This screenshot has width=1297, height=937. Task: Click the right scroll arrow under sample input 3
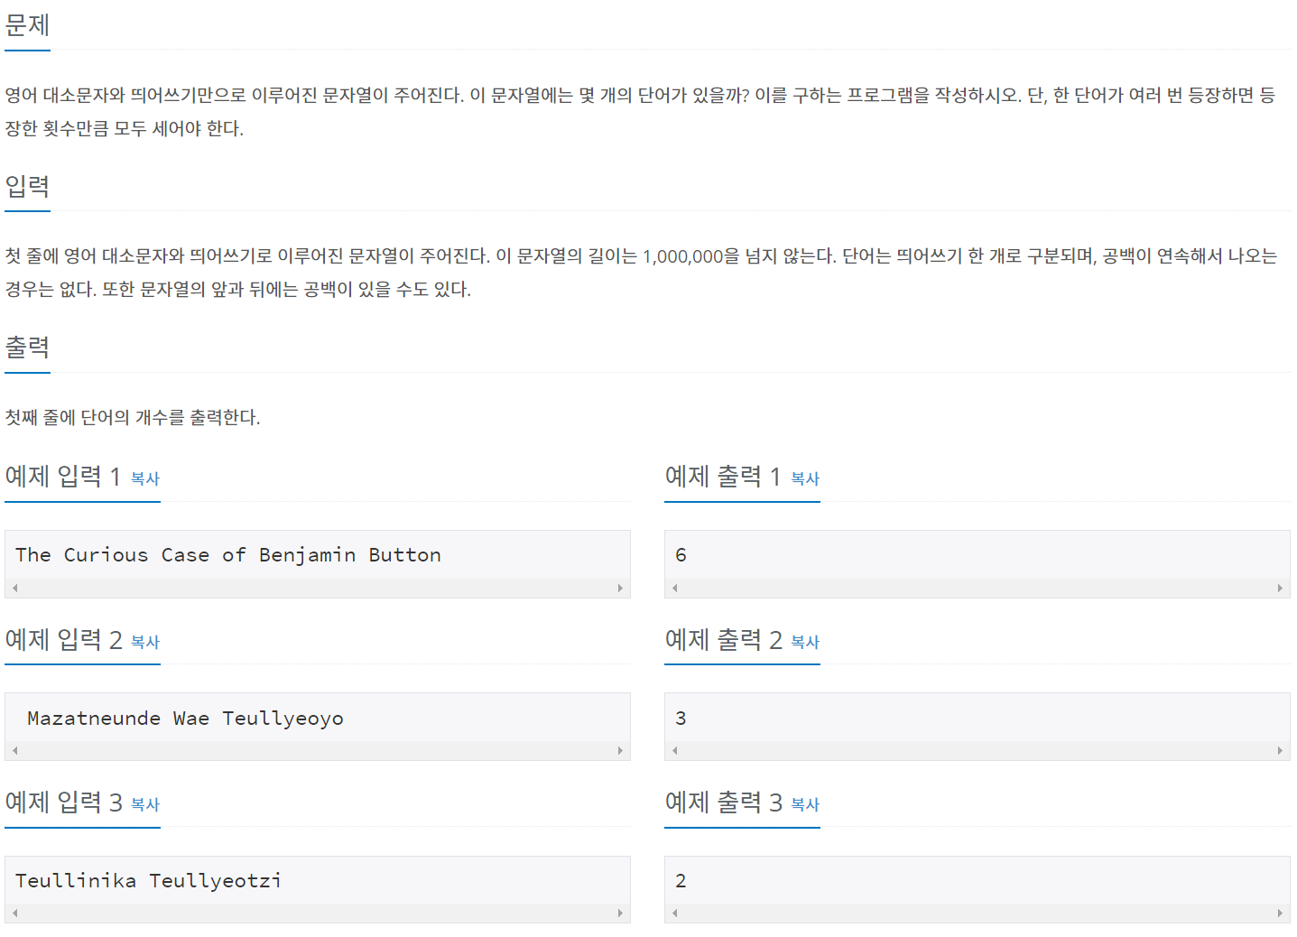pos(621,913)
